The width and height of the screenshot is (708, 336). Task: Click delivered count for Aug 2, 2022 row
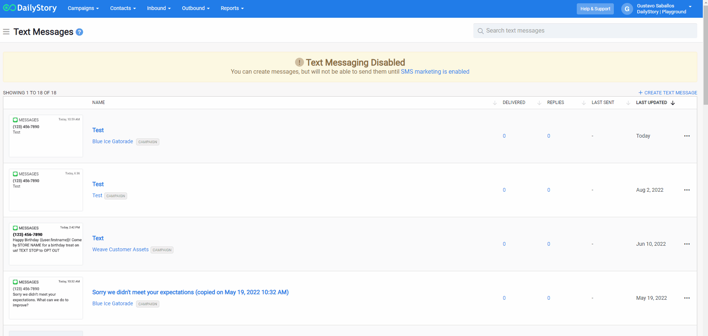tap(504, 190)
